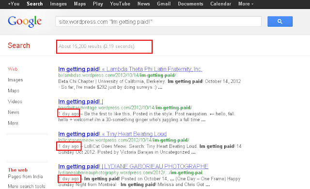Screen dimensions: 310x189
Task: Open the +You link in top bar
Action: 14,4
